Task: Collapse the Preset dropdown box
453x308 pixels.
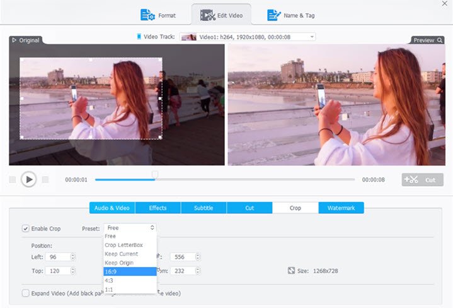Action: (x=152, y=227)
